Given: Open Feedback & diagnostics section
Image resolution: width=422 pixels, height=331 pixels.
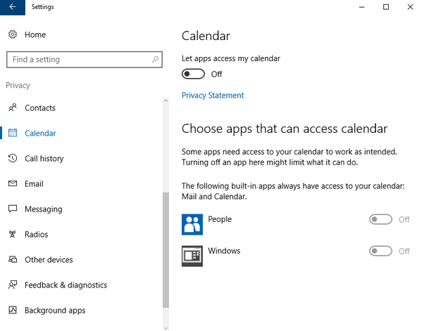Looking at the screenshot, I should (66, 285).
